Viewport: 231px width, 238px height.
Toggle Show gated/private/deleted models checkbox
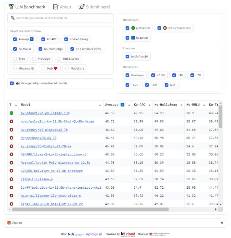pyautogui.click(x=12, y=83)
